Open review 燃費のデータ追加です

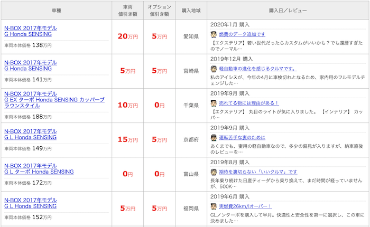tap(242, 34)
